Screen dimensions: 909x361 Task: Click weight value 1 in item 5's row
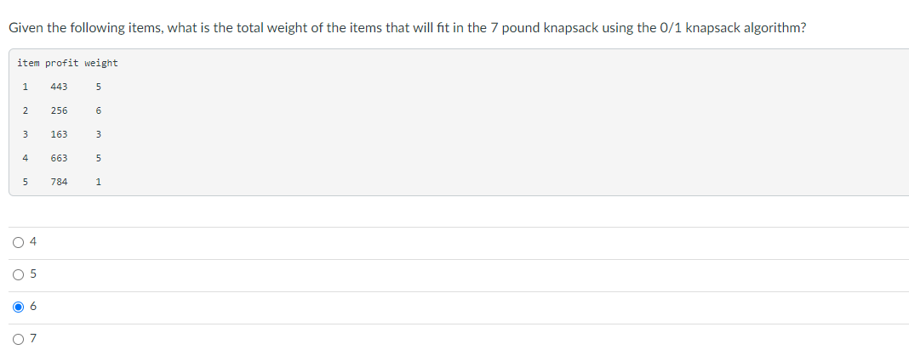click(99, 182)
